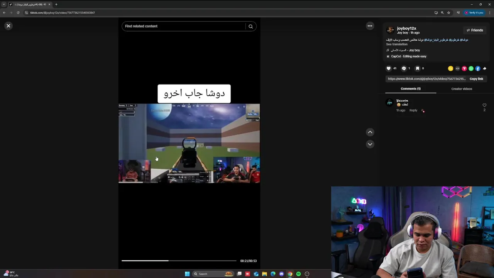The image size is (494, 278).
Task: Switch to the Creator videos tab
Action: [462, 89]
